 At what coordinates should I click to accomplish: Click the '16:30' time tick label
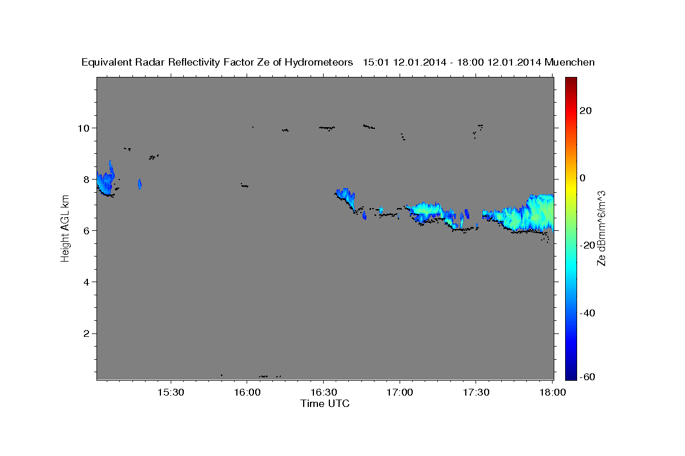click(323, 393)
